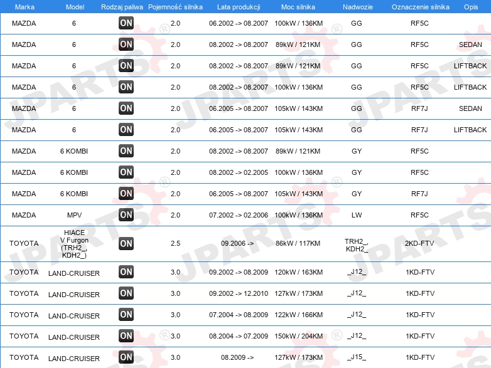Click the 122kW / 166KM power cell
The width and height of the screenshot is (491, 368).
click(298, 315)
